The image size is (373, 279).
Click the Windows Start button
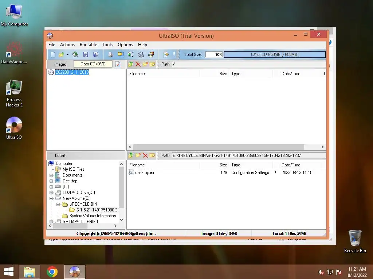click(9, 272)
